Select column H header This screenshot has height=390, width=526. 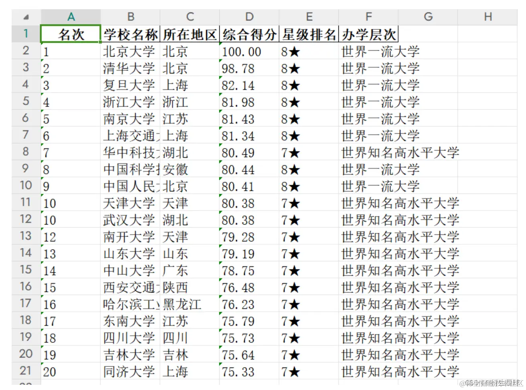[x=488, y=17]
